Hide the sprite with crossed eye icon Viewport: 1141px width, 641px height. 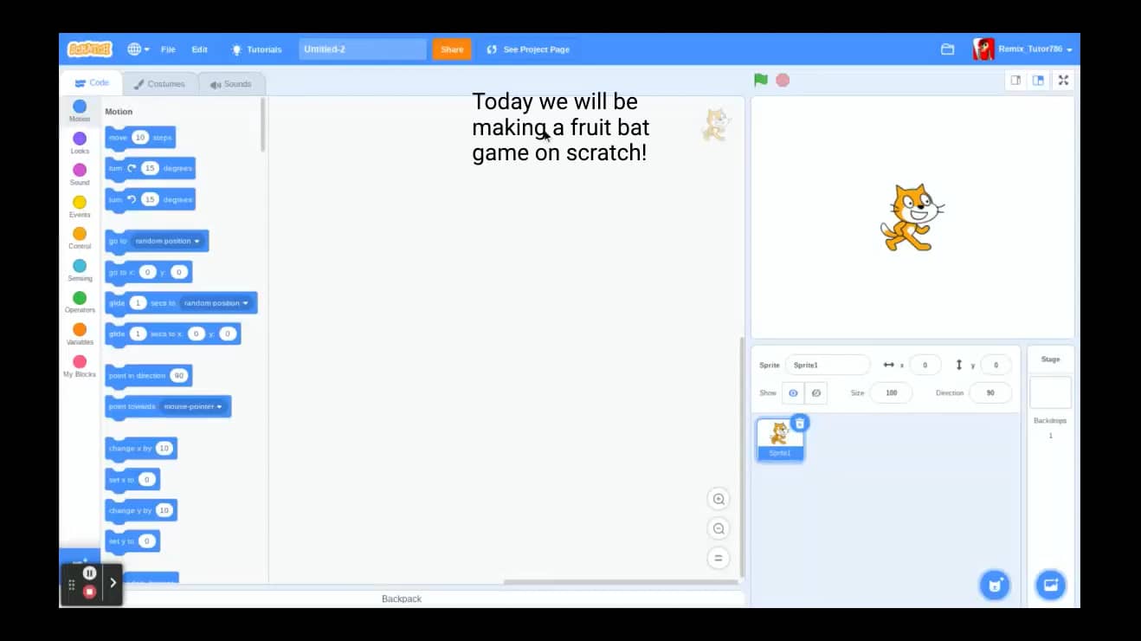coord(815,392)
